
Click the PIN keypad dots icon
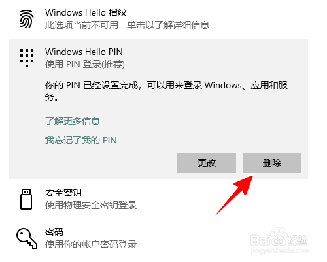(27, 58)
